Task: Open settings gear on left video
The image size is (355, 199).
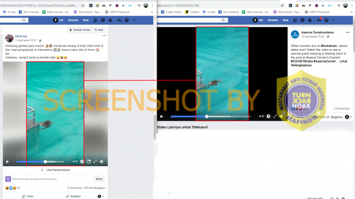Action: click(82, 161)
